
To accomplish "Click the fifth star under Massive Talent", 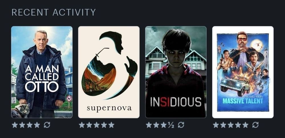I will click(x=245, y=125).
